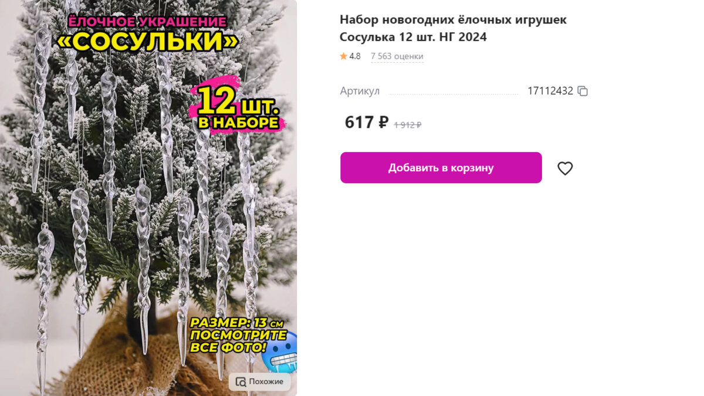The height and width of the screenshot is (396, 704).
Task: Select the article number 17112432
Action: point(550,91)
